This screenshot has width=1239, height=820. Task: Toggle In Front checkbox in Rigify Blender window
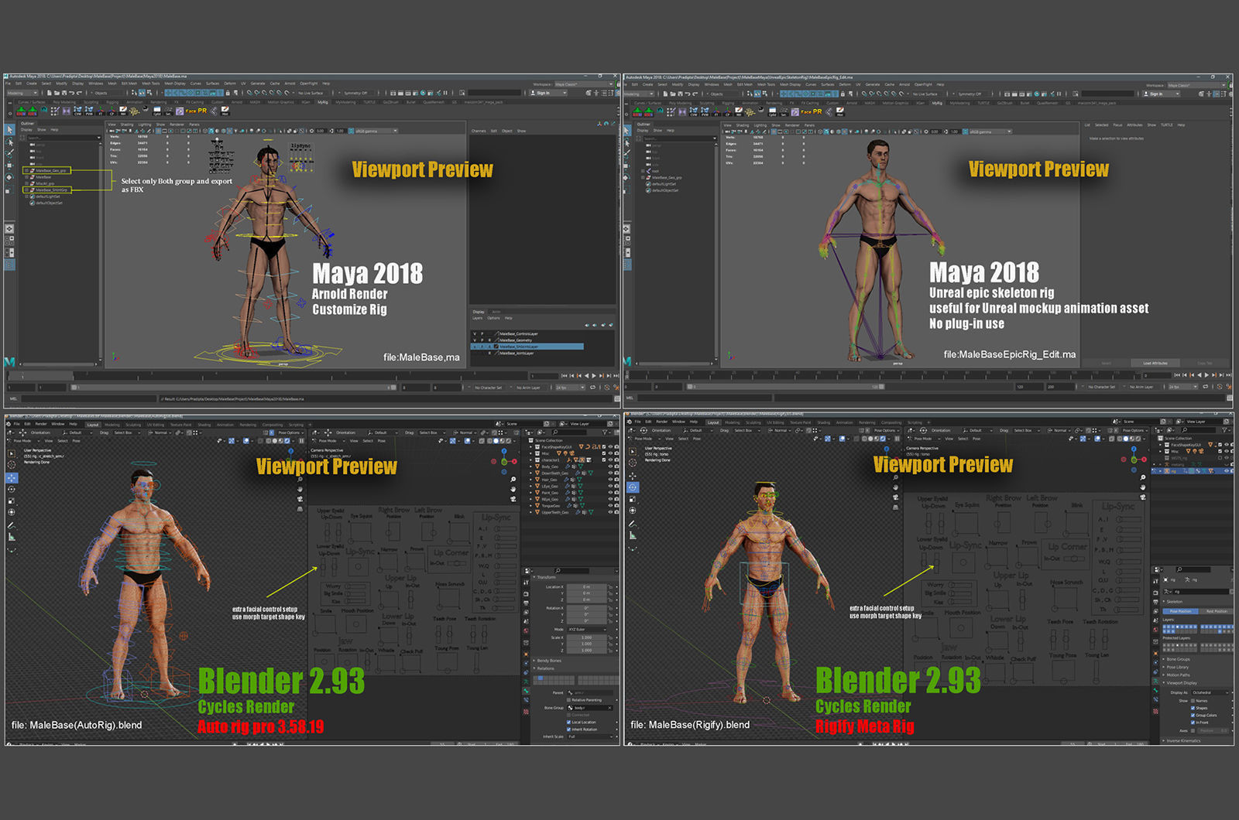point(1193,723)
